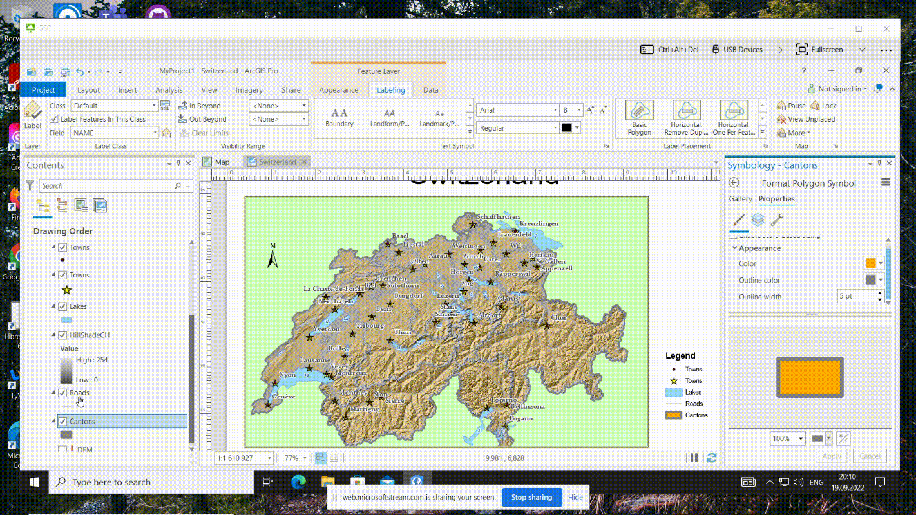
Task: Click the Save project icon
Action: point(65,72)
